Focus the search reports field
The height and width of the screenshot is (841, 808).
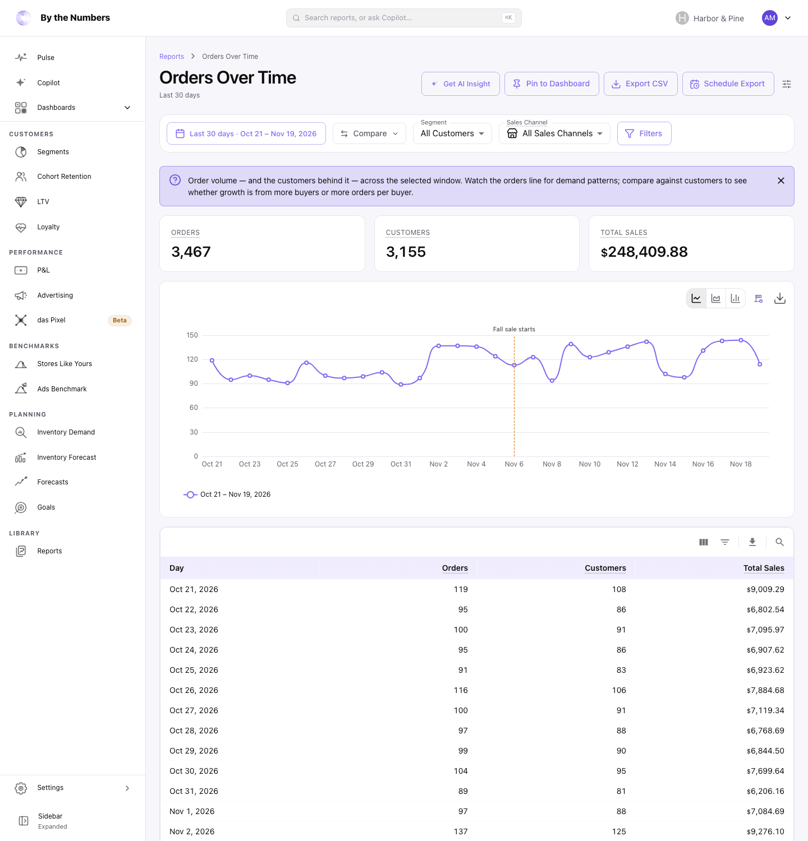pos(404,18)
